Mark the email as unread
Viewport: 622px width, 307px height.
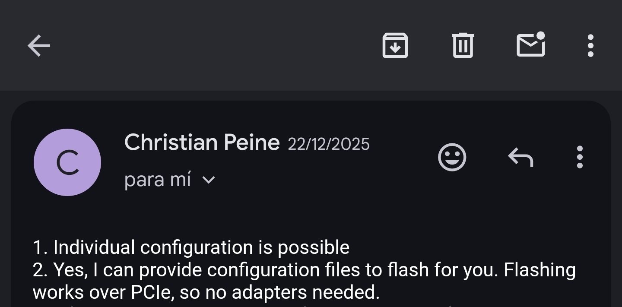click(530, 45)
